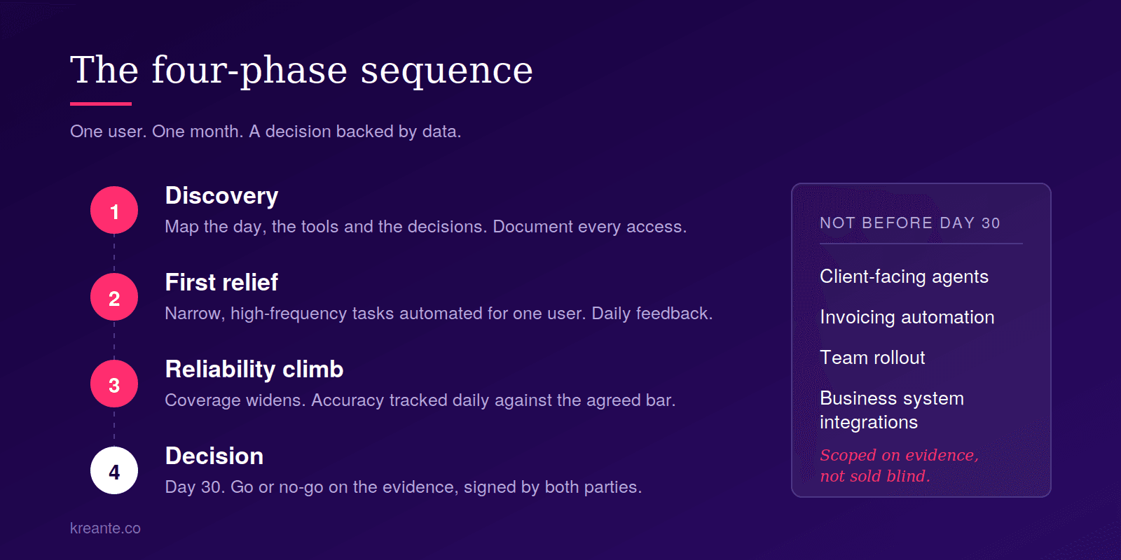This screenshot has height=560, width=1121.
Task: Select the pink circle numbered 1
Action: point(114,210)
